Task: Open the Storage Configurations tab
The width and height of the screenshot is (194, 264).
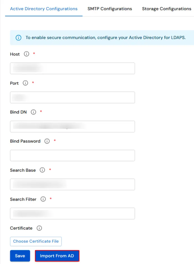Action: point(166,9)
